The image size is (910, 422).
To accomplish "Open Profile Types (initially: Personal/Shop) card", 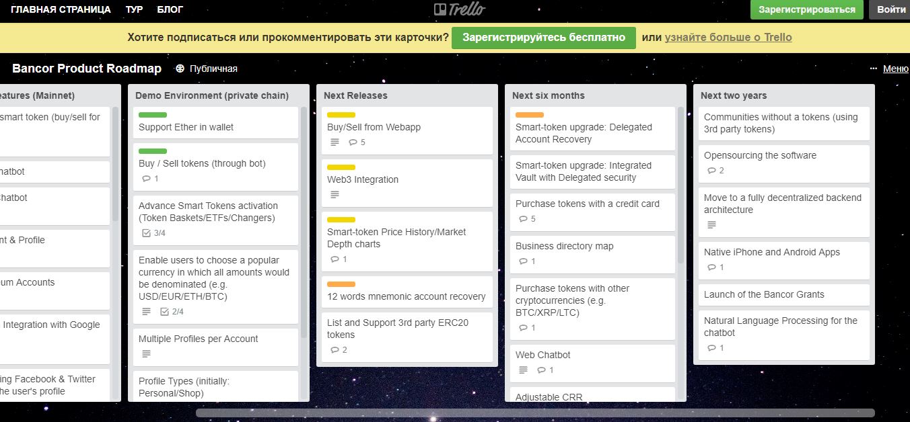I will (x=215, y=387).
